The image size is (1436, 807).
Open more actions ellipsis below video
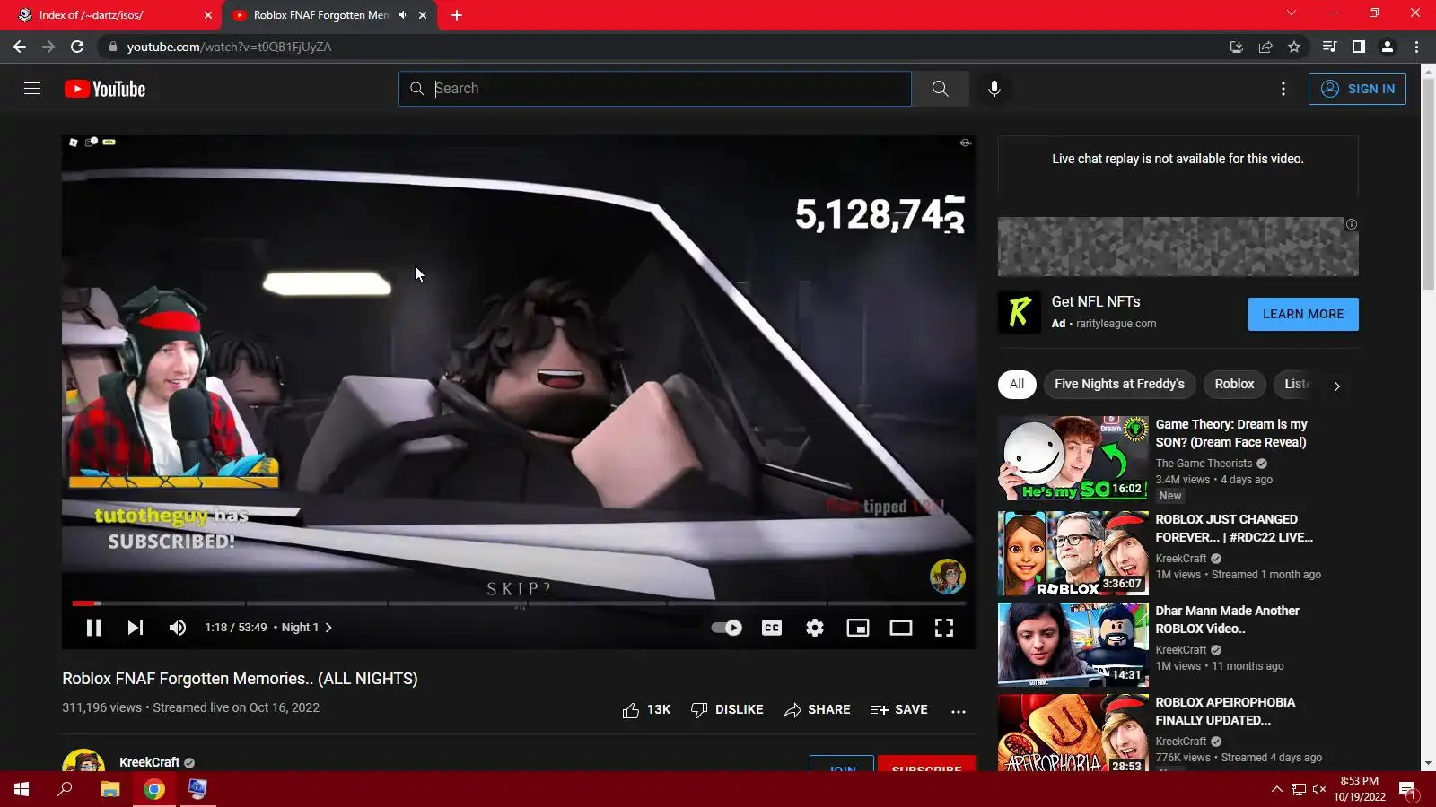(x=959, y=711)
